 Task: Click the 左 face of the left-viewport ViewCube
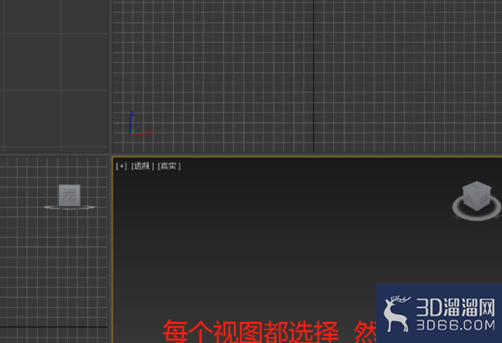tap(70, 195)
